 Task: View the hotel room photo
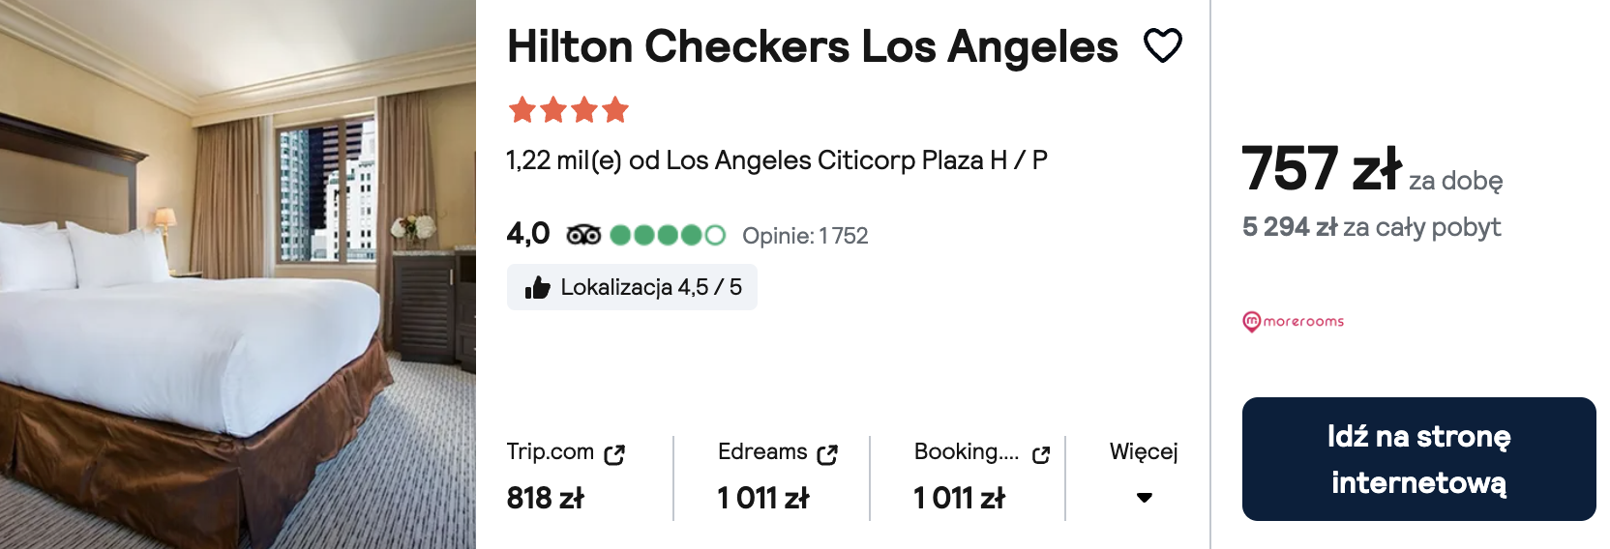(x=238, y=274)
